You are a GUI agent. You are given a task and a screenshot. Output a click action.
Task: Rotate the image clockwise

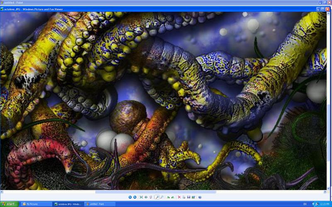[168, 197]
